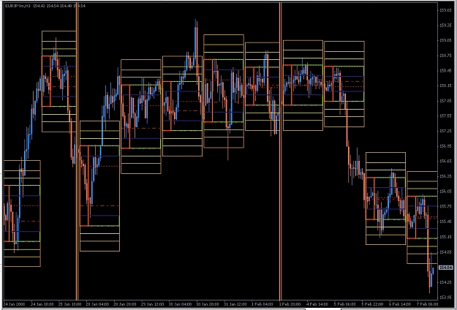Select the orange vertical line near 25 Jan
This screenshot has height=310, width=457.
(77, 151)
